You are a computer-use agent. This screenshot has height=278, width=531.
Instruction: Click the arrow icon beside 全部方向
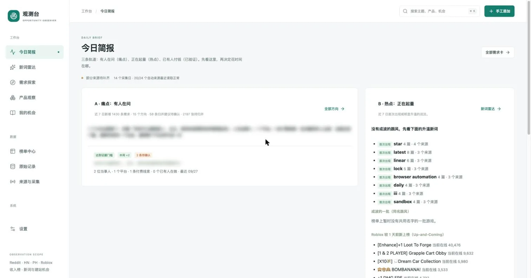pyautogui.click(x=343, y=109)
